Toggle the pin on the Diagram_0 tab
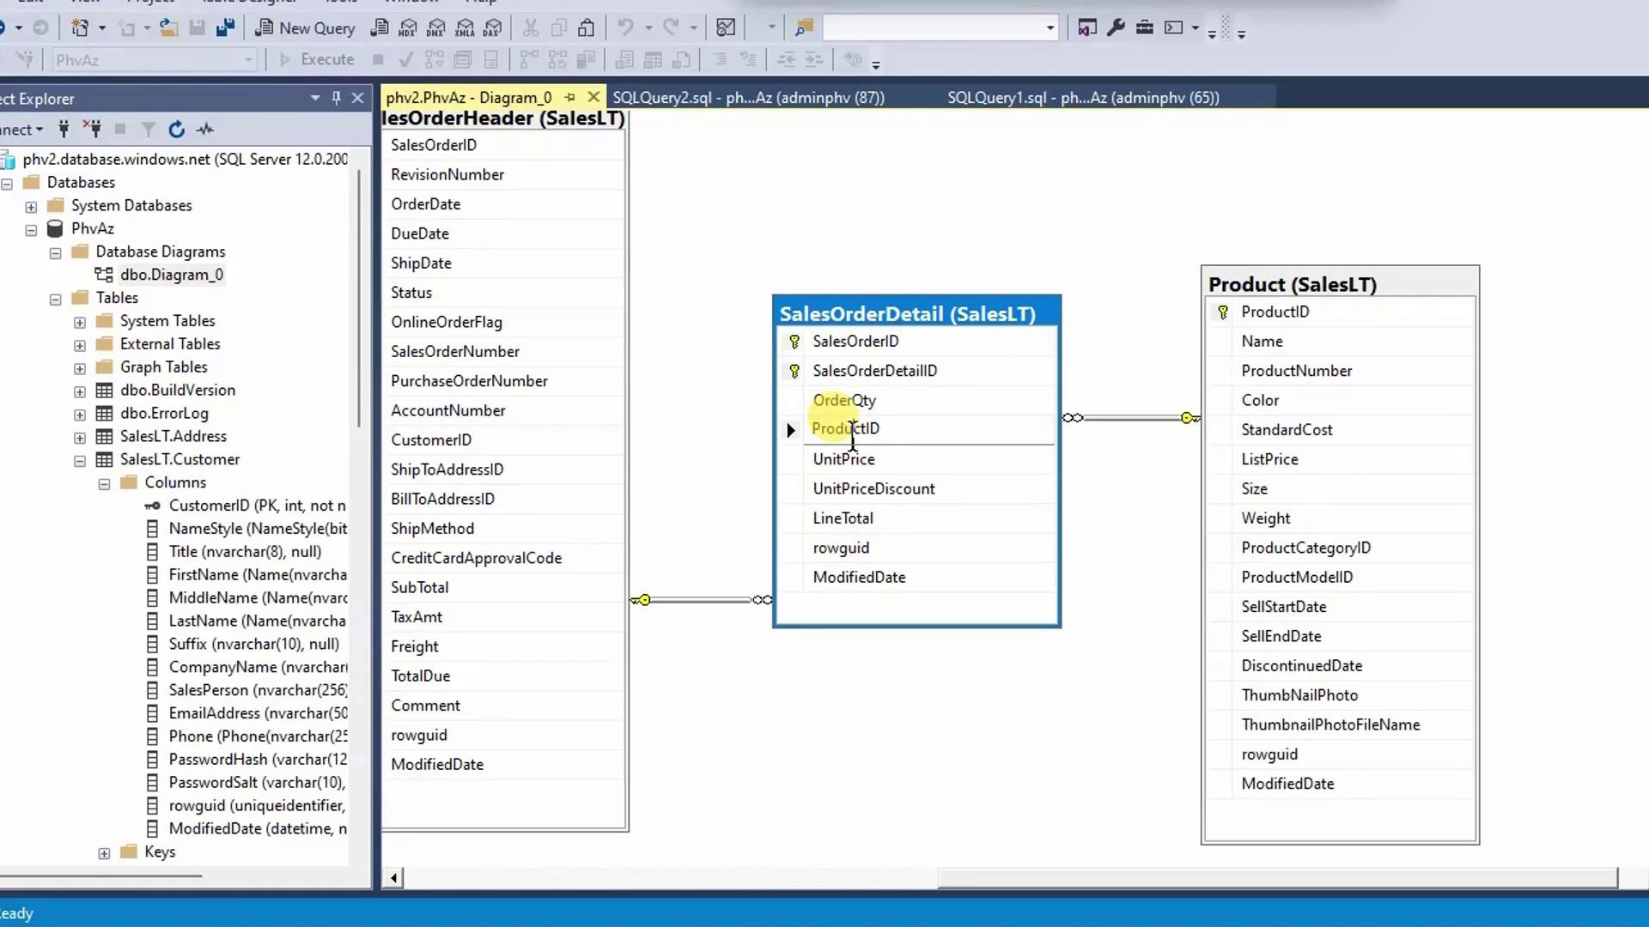 (x=570, y=98)
